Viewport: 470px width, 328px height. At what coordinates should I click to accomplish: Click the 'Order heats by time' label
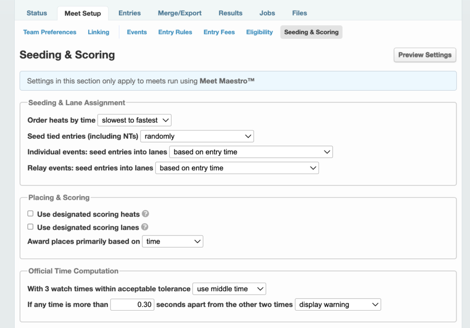click(62, 120)
